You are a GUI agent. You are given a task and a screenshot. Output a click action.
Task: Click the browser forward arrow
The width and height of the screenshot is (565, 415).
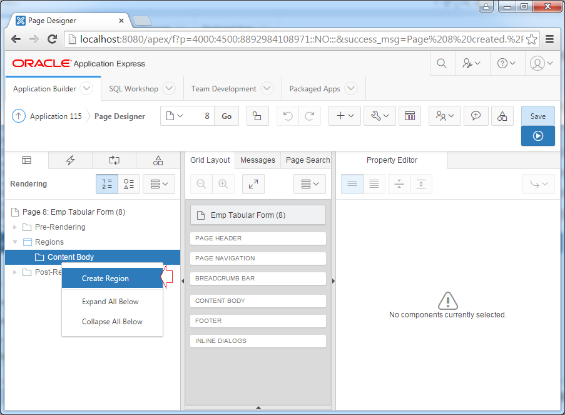(34, 39)
